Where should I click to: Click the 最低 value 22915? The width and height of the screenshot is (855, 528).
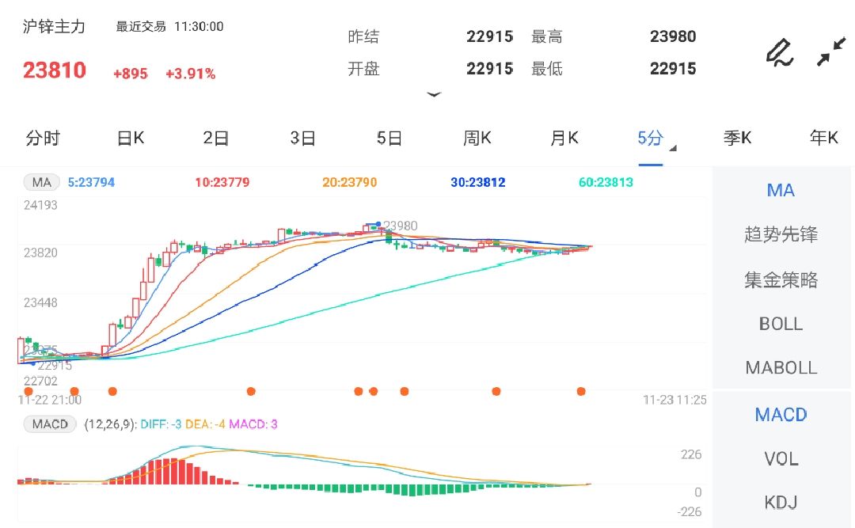point(673,69)
